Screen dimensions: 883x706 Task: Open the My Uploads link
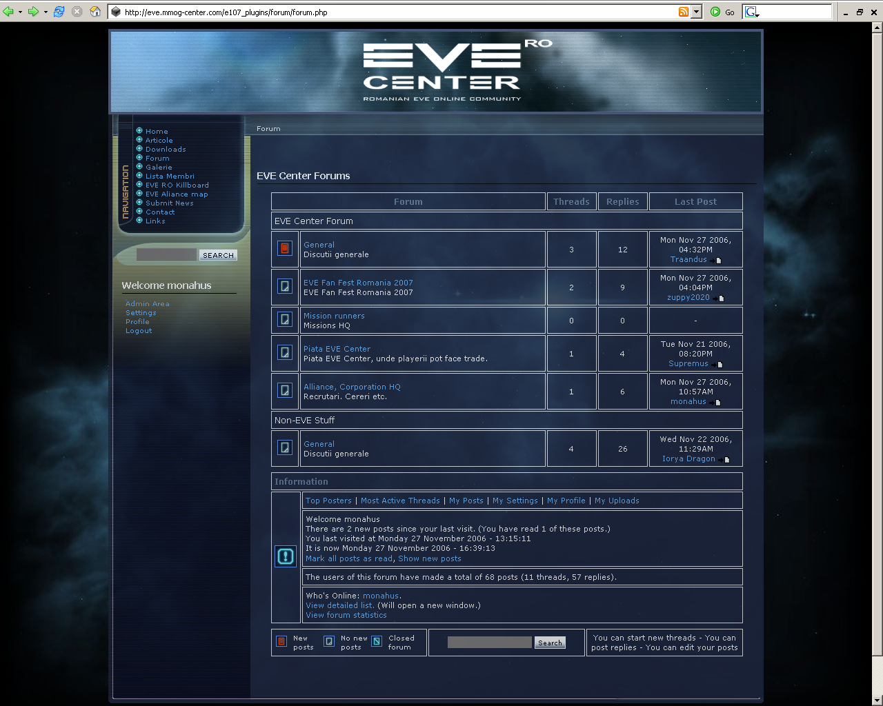[617, 501]
